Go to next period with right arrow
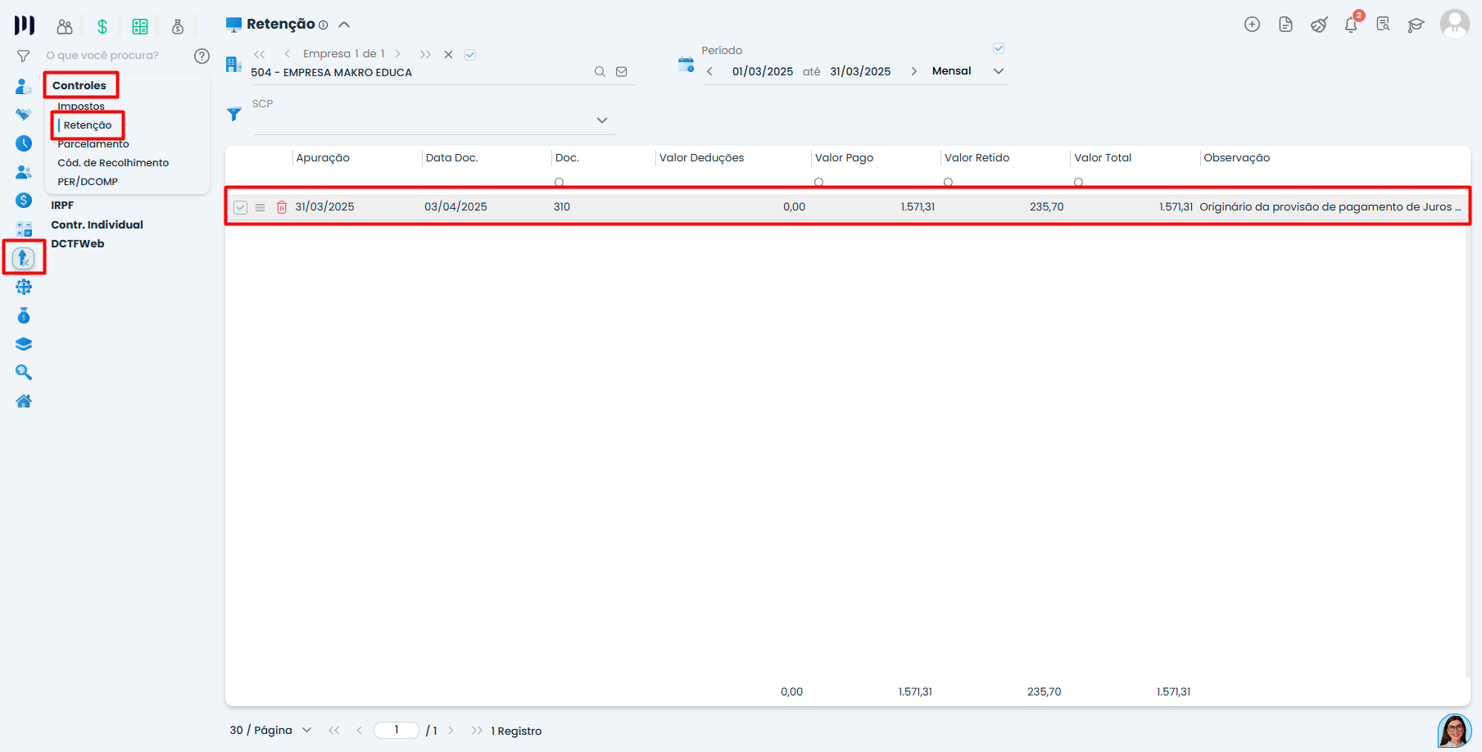The width and height of the screenshot is (1482, 752). pos(913,71)
